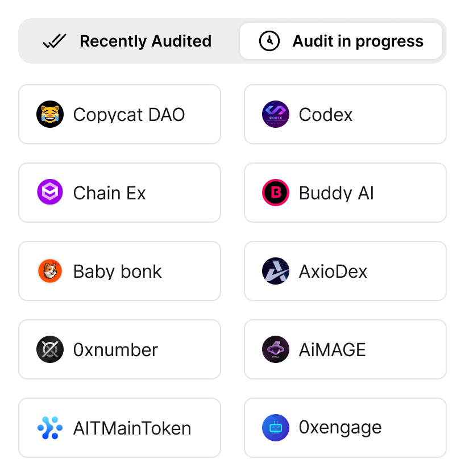Select the Chain Ex text label
Image resolution: width=465 pixels, height=476 pixels.
pos(110,193)
